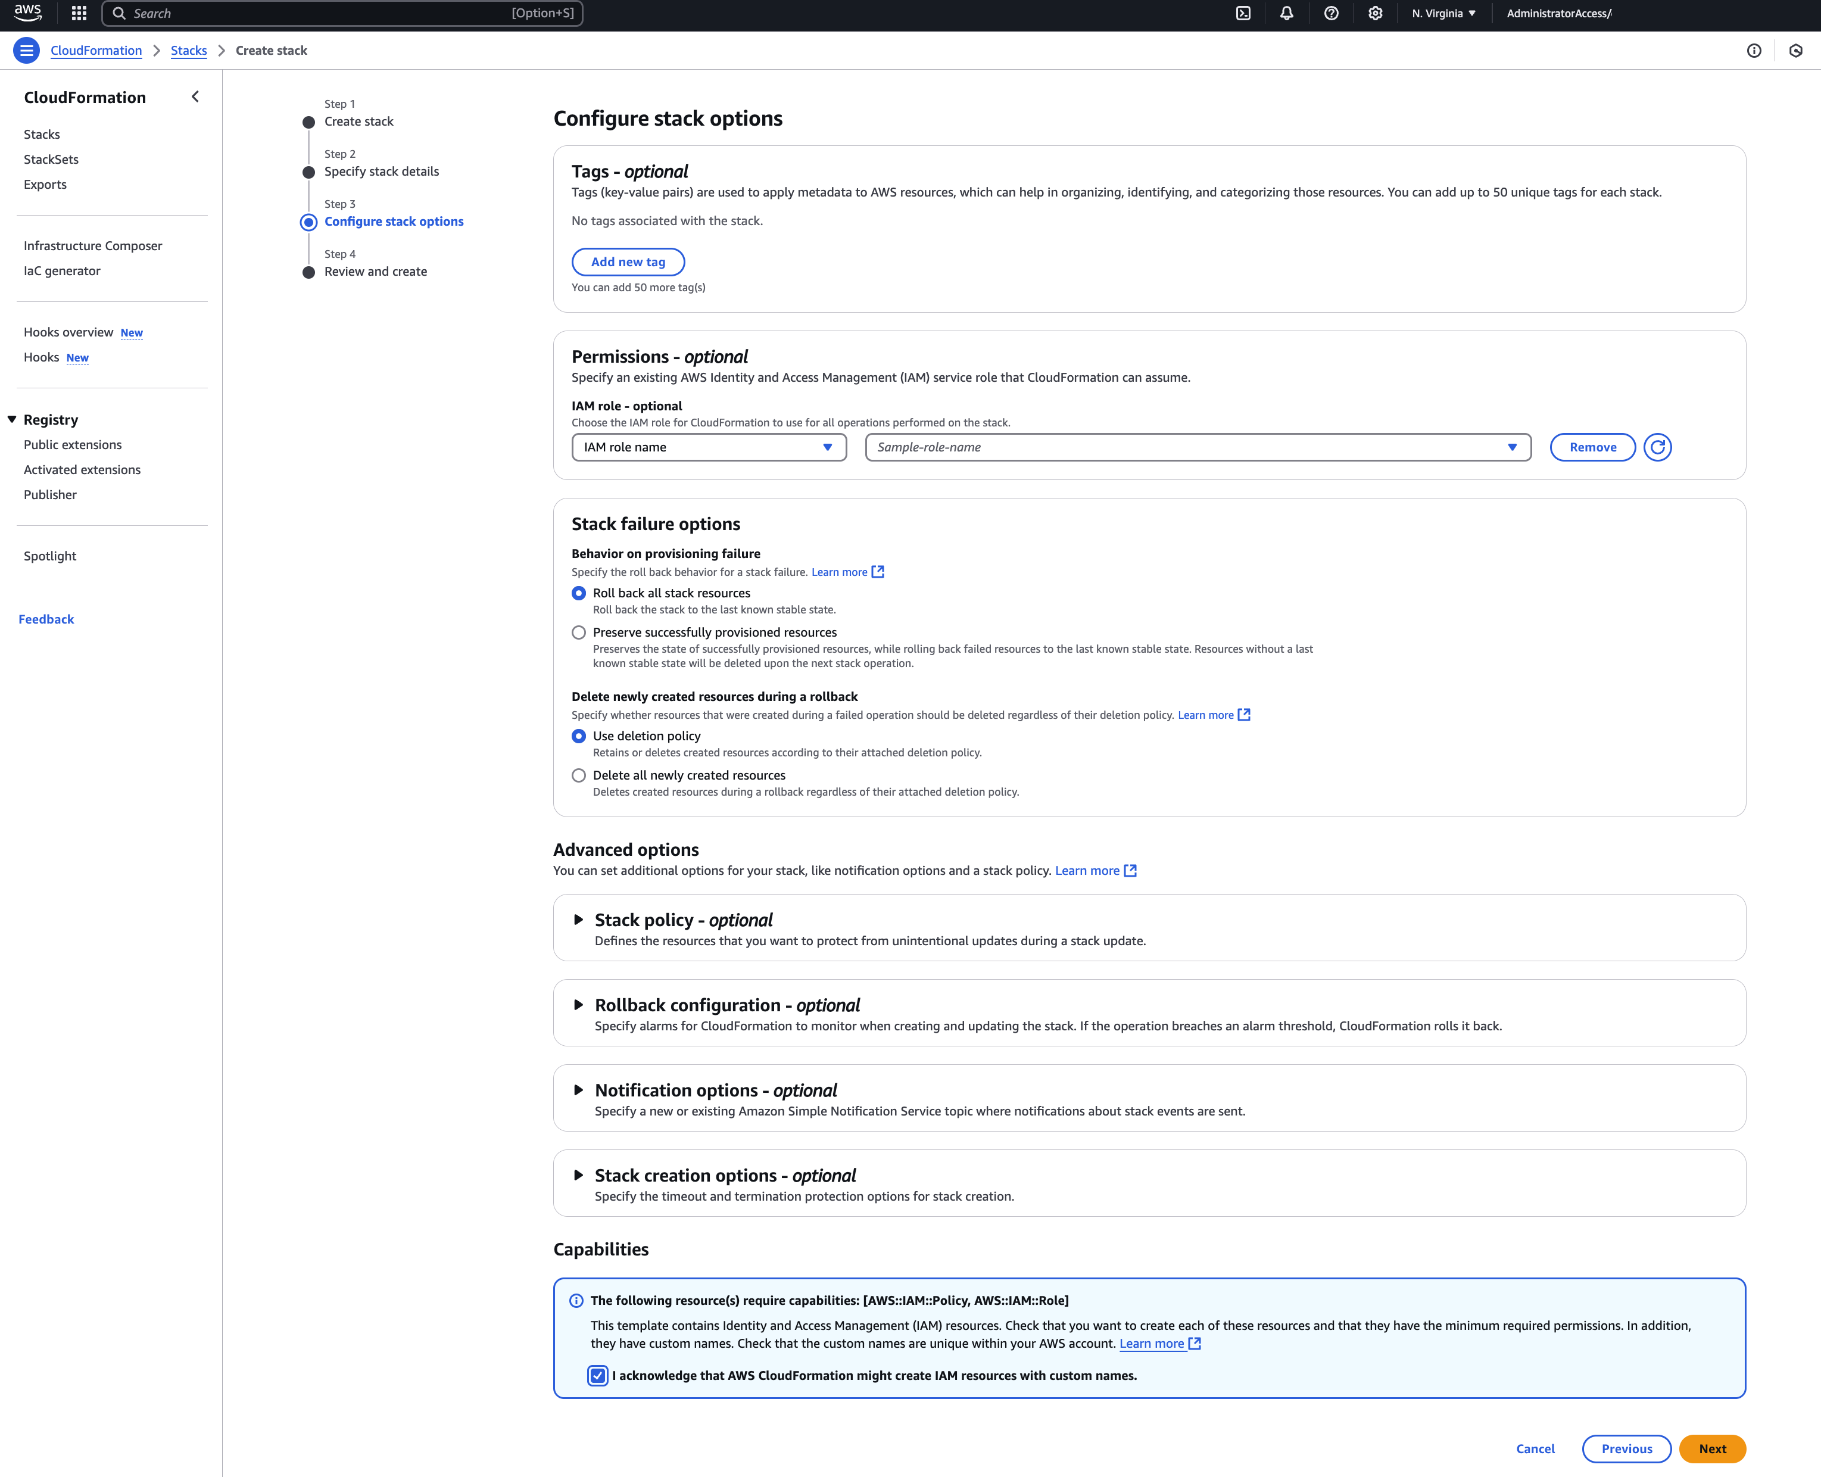Image resolution: width=1821 pixels, height=1477 pixels.
Task: Click Stacks in the breadcrumb
Action: click(189, 50)
